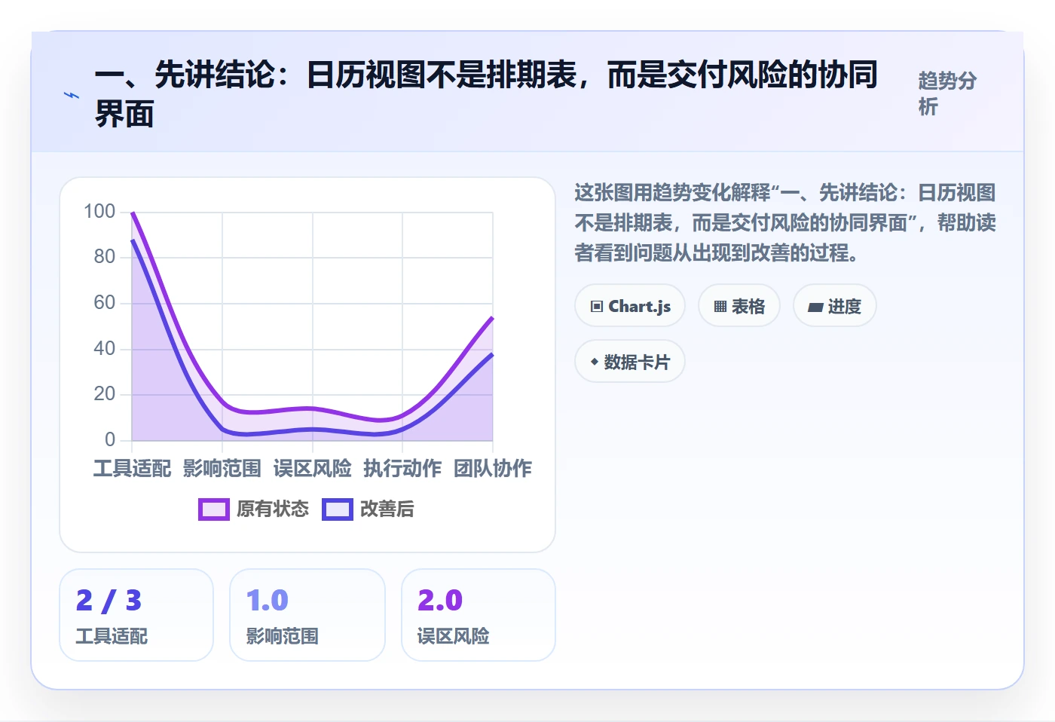Click the heading 一、先讲结论 title text
The height and width of the screenshot is (722, 1055).
486,95
